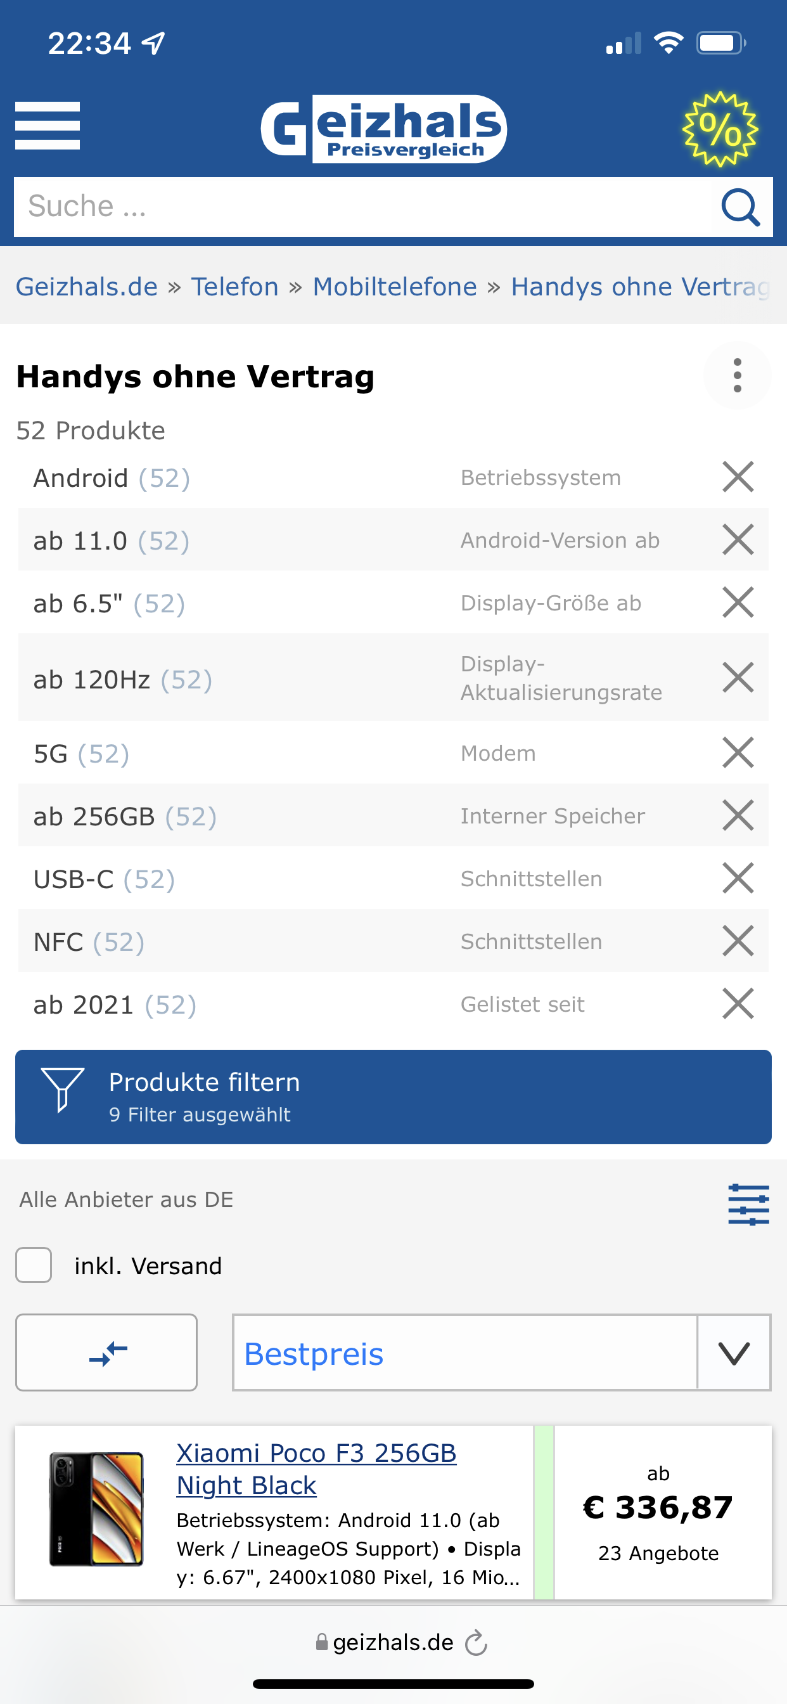Tap the yellow percent deals badge
The height and width of the screenshot is (1704, 787).
(720, 128)
